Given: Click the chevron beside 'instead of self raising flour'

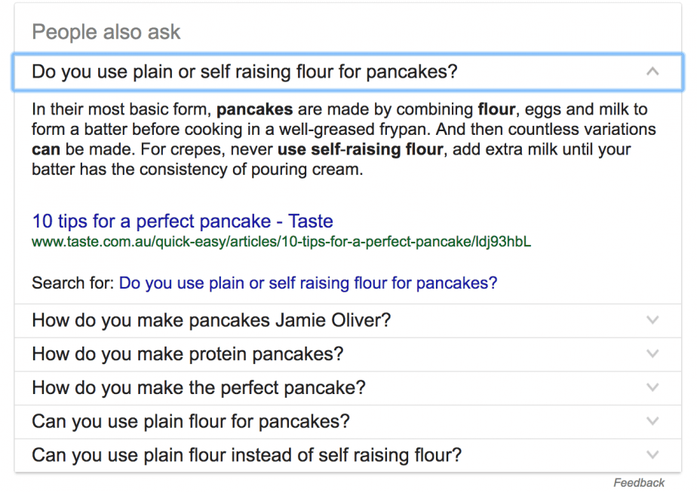Looking at the screenshot, I should [652, 455].
